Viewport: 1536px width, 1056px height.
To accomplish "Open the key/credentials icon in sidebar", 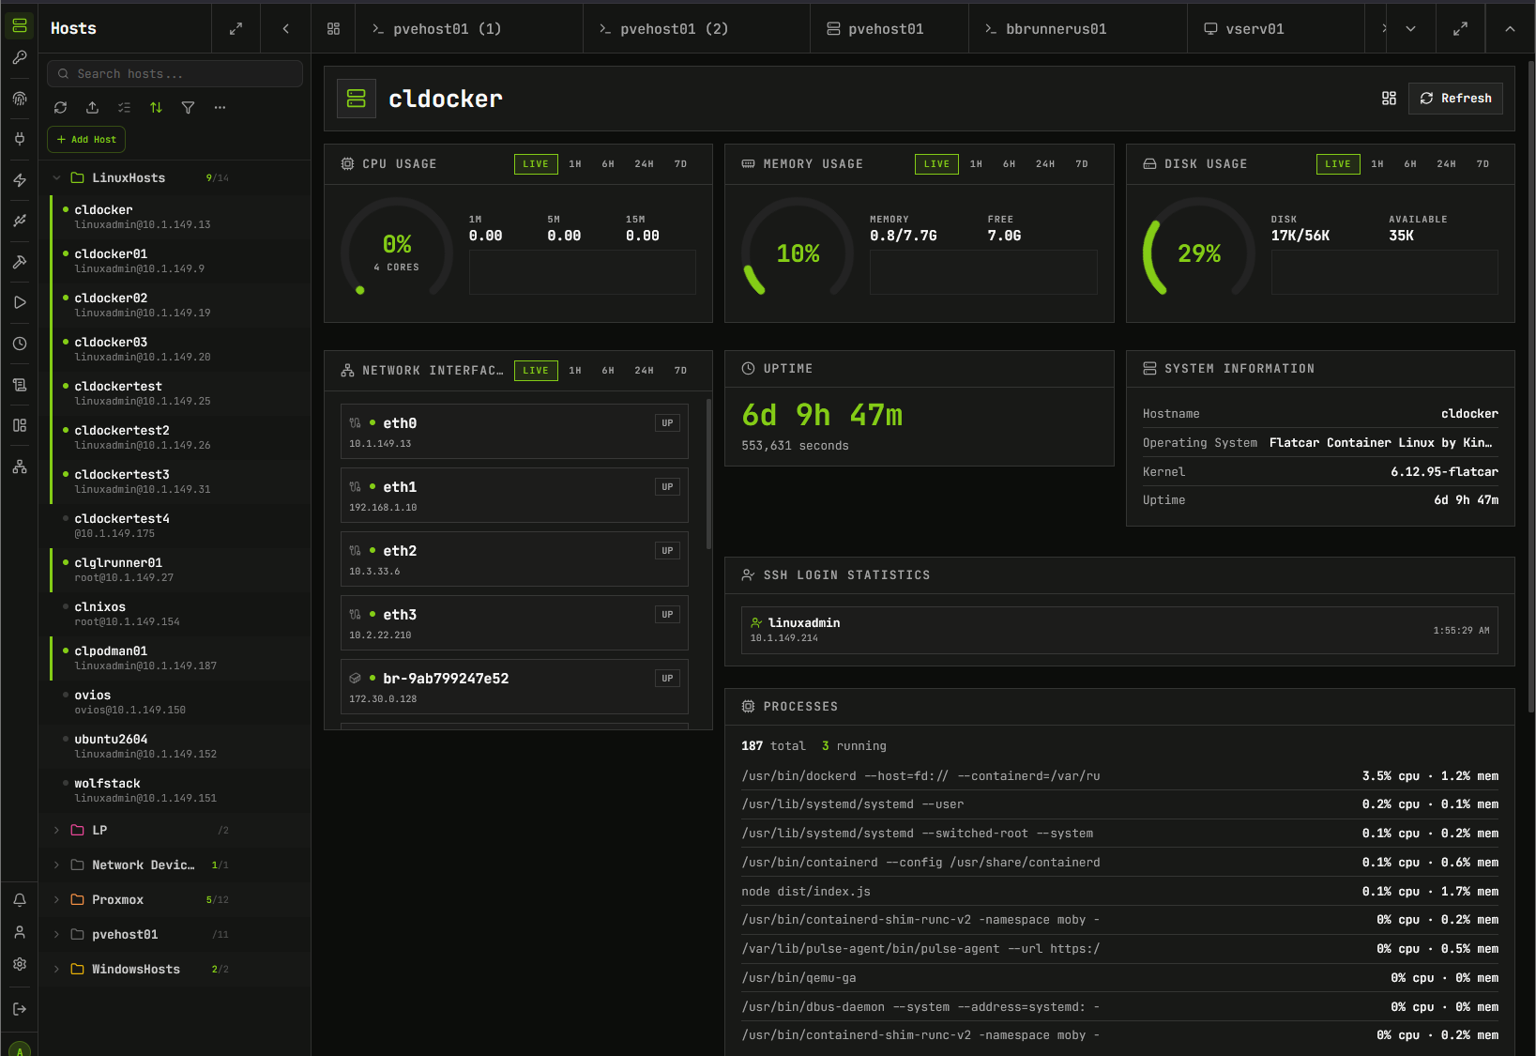I will [19, 58].
